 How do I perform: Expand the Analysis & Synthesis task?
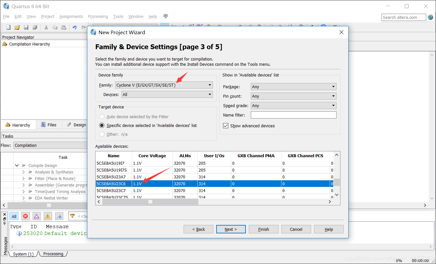[23, 172]
